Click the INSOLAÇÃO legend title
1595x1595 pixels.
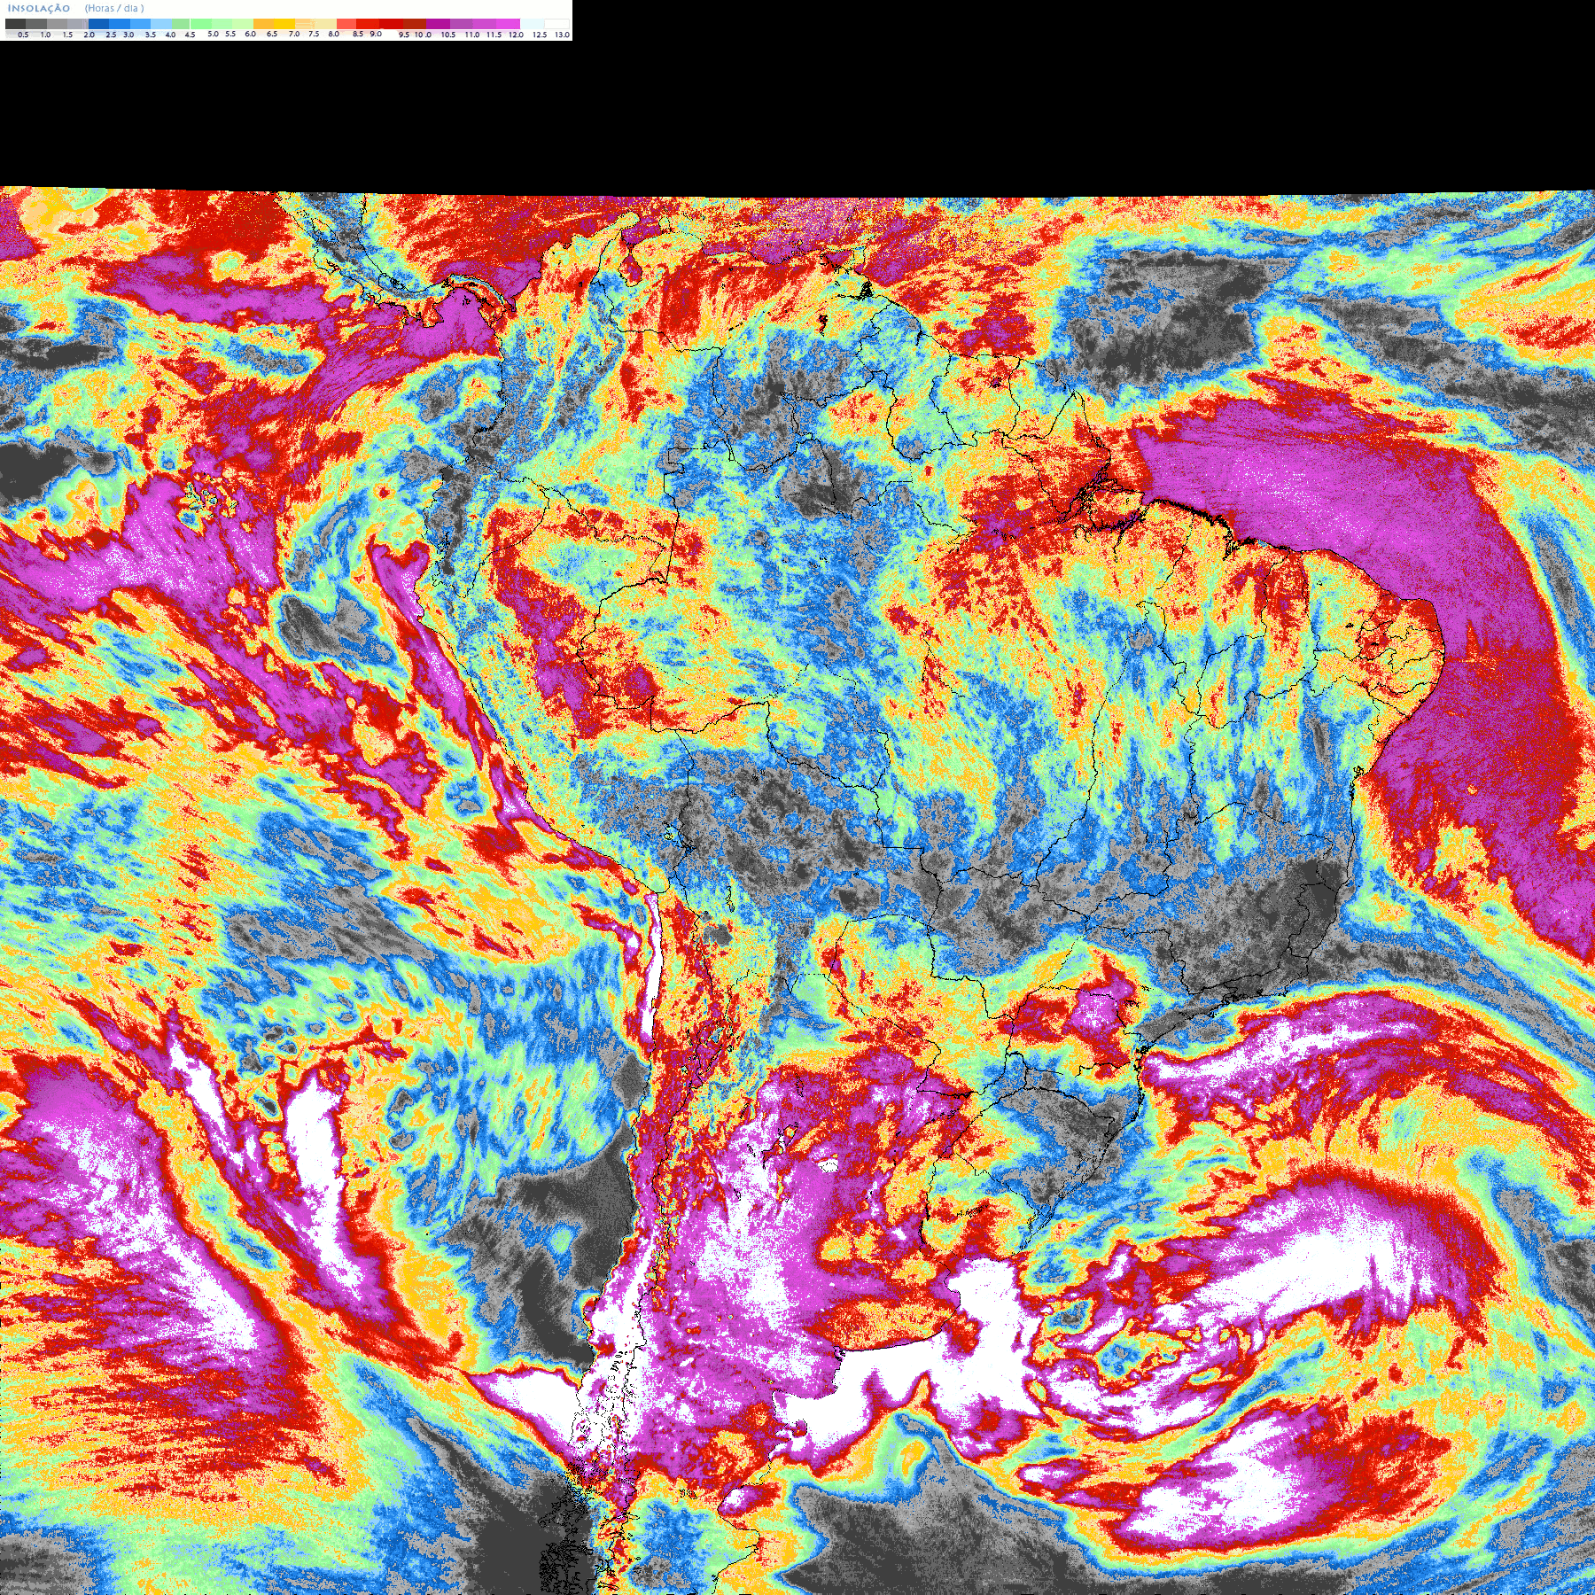[39, 8]
